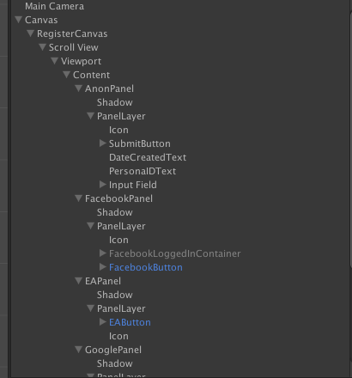The height and width of the screenshot is (378, 352).
Task: Expand the SubmitButton node arrow
Action: (x=103, y=143)
